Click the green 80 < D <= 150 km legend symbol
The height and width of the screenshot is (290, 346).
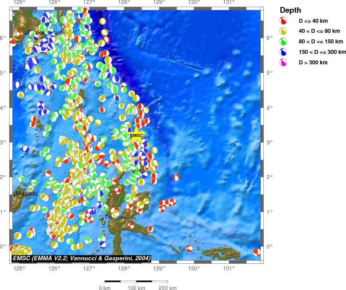(x=283, y=42)
